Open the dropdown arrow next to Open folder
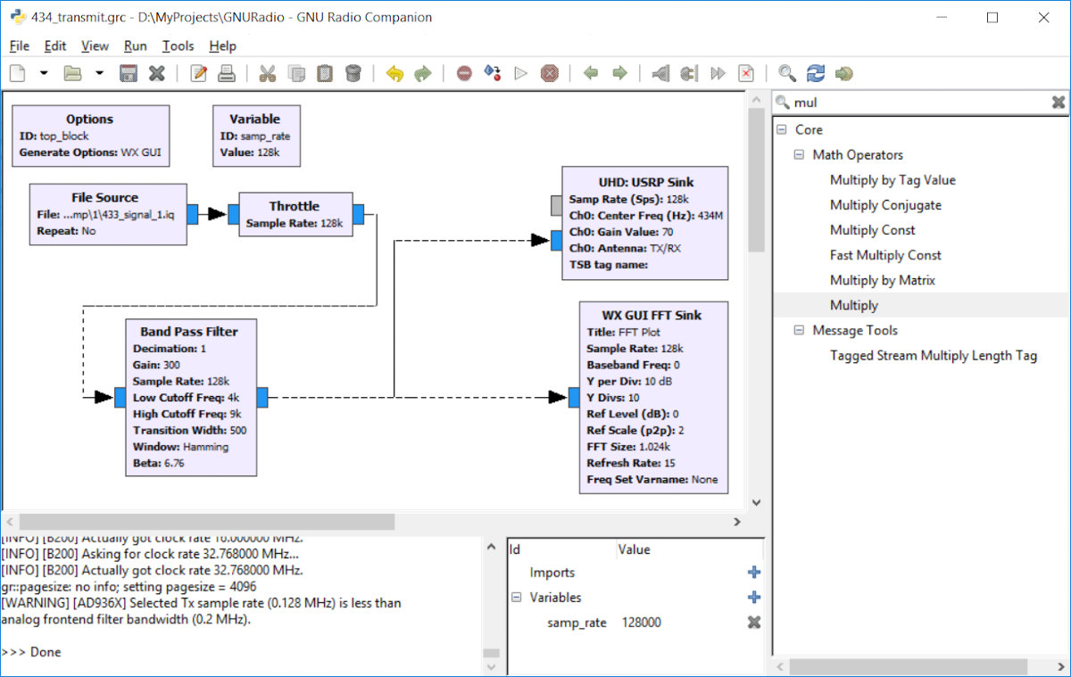This screenshot has width=1071, height=677. [x=99, y=73]
